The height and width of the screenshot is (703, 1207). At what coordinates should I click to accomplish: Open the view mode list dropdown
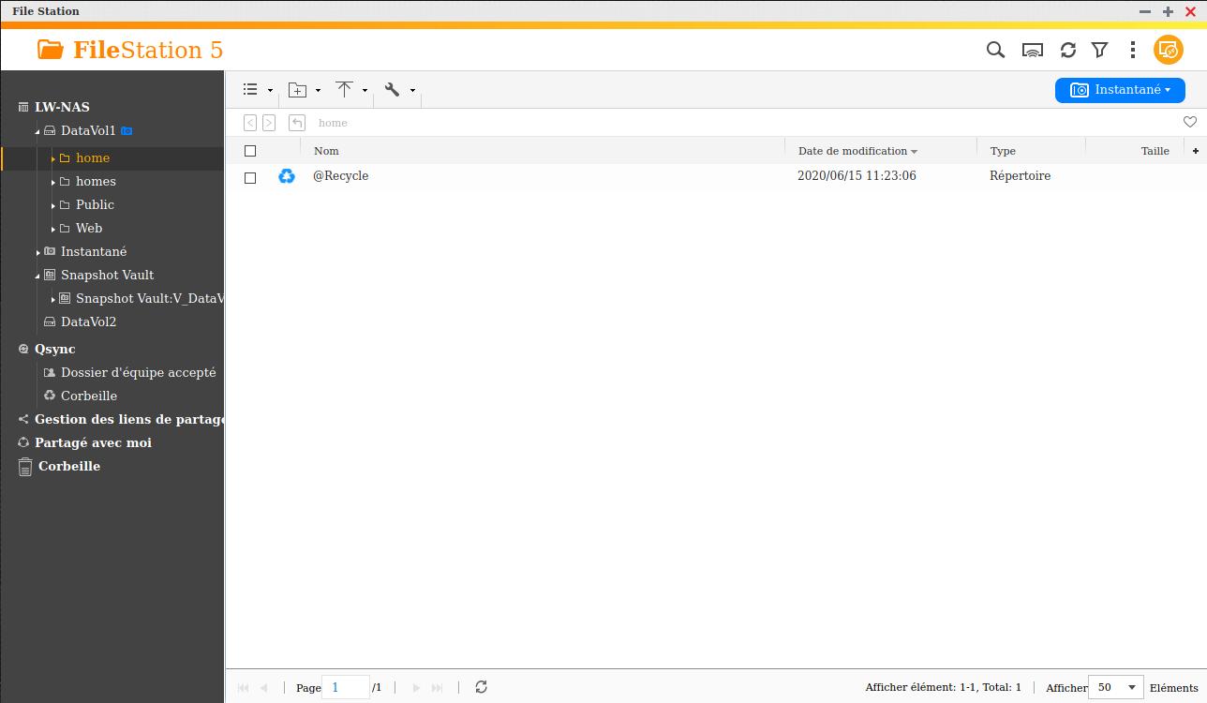click(257, 90)
